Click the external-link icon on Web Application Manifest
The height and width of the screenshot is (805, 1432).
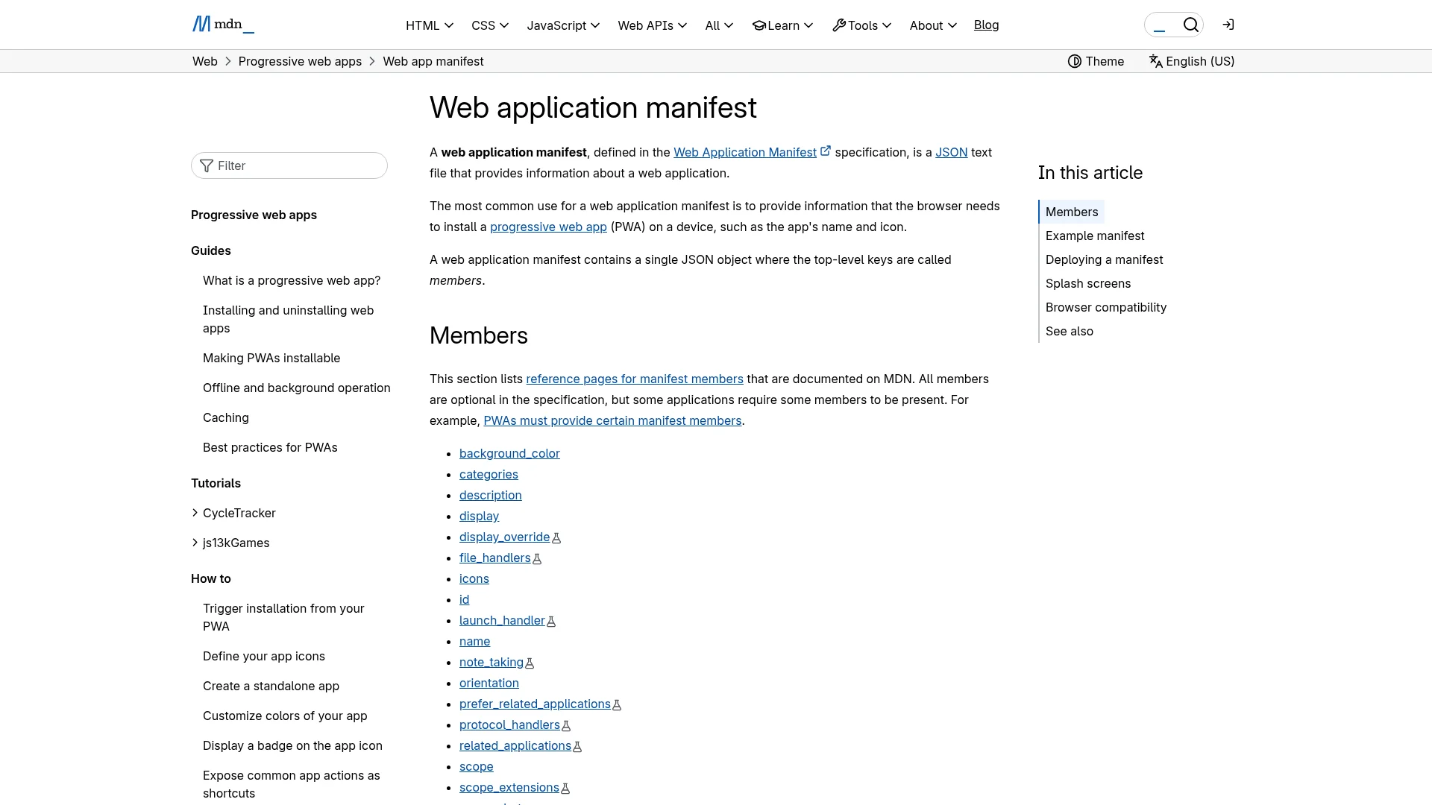pos(824,150)
